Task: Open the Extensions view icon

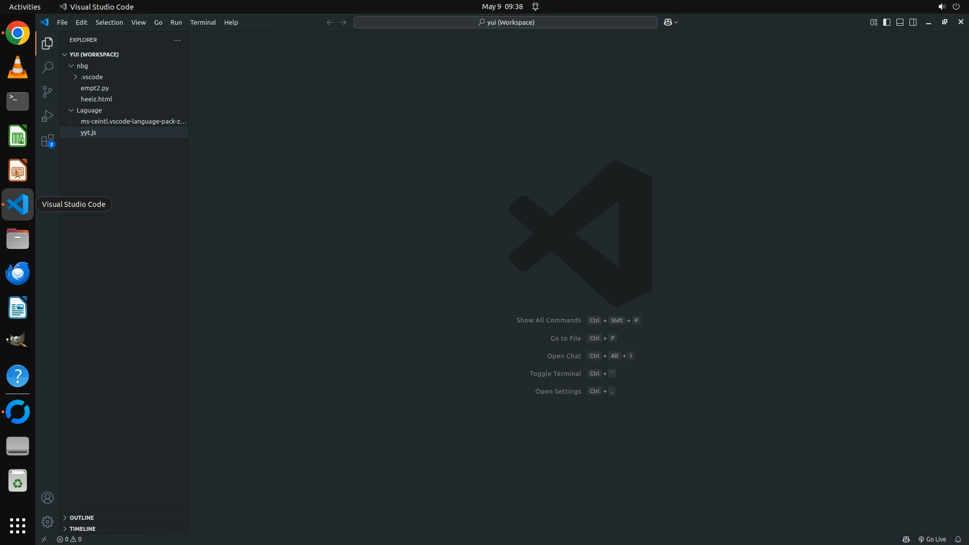Action: coord(47,140)
